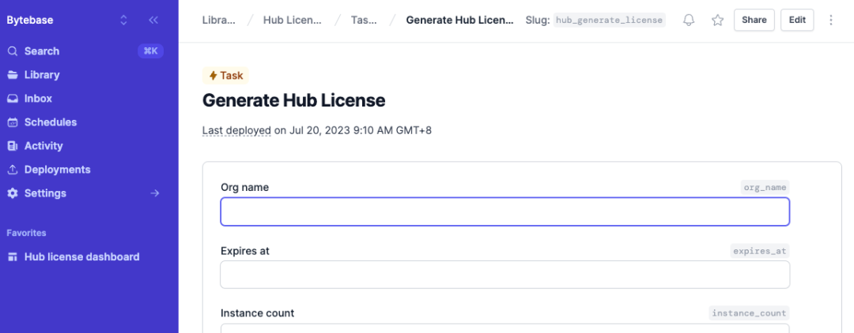The height and width of the screenshot is (333, 854).
Task: Click the Hub license dashboard icon
Action: (13, 257)
